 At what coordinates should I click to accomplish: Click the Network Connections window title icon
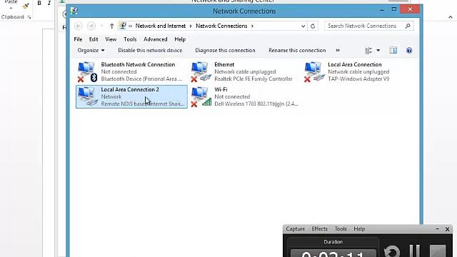pyautogui.click(x=74, y=11)
